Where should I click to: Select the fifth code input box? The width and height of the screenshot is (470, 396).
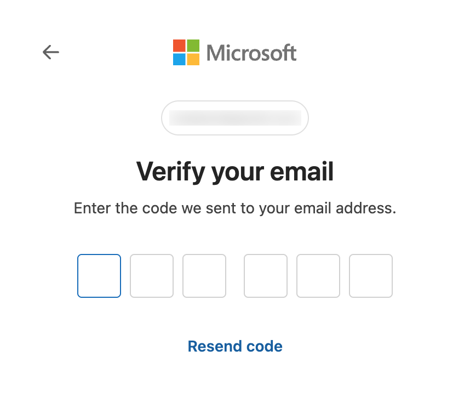click(x=318, y=276)
